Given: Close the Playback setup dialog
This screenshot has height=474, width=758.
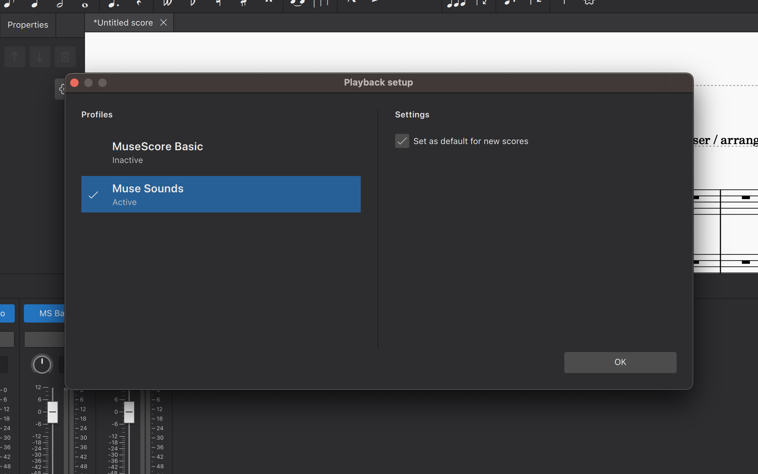Looking at the screenshot, I should tap(74, 83).
